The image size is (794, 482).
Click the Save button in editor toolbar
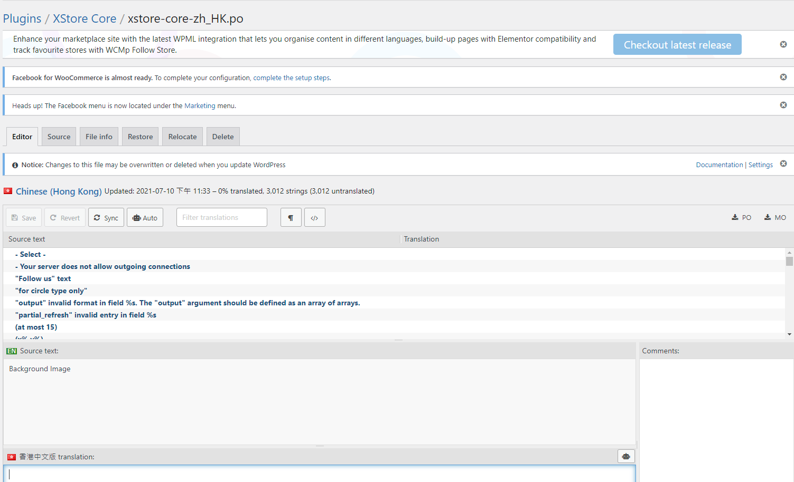point(24,218)
